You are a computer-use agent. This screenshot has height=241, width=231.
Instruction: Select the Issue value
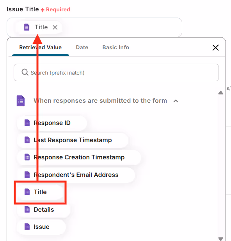(41, 227)
